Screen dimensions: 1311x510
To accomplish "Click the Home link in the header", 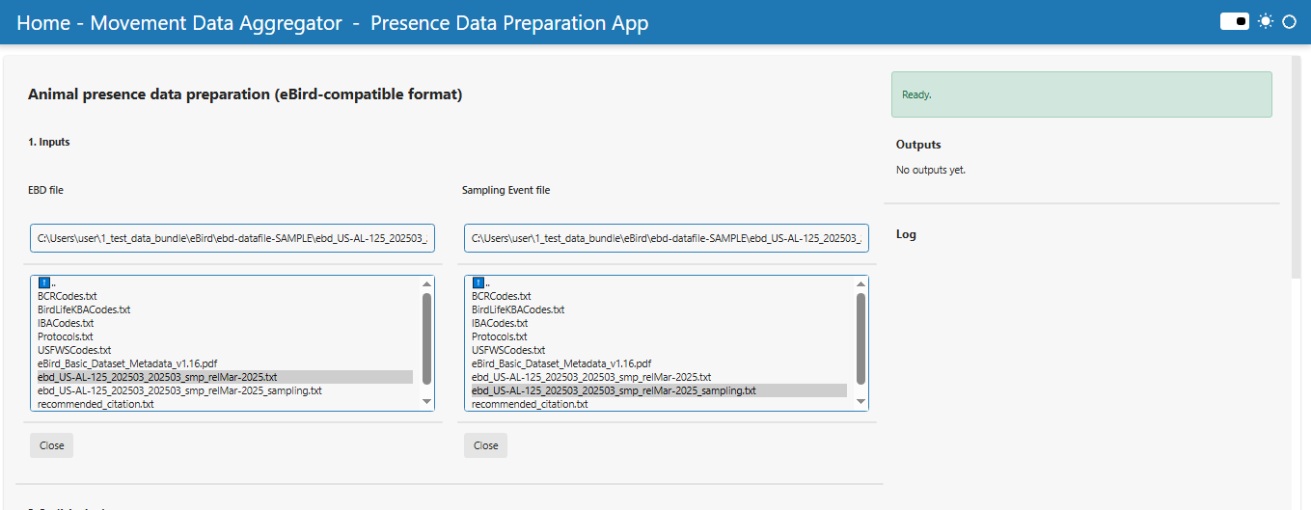I will tap(43, 23).
